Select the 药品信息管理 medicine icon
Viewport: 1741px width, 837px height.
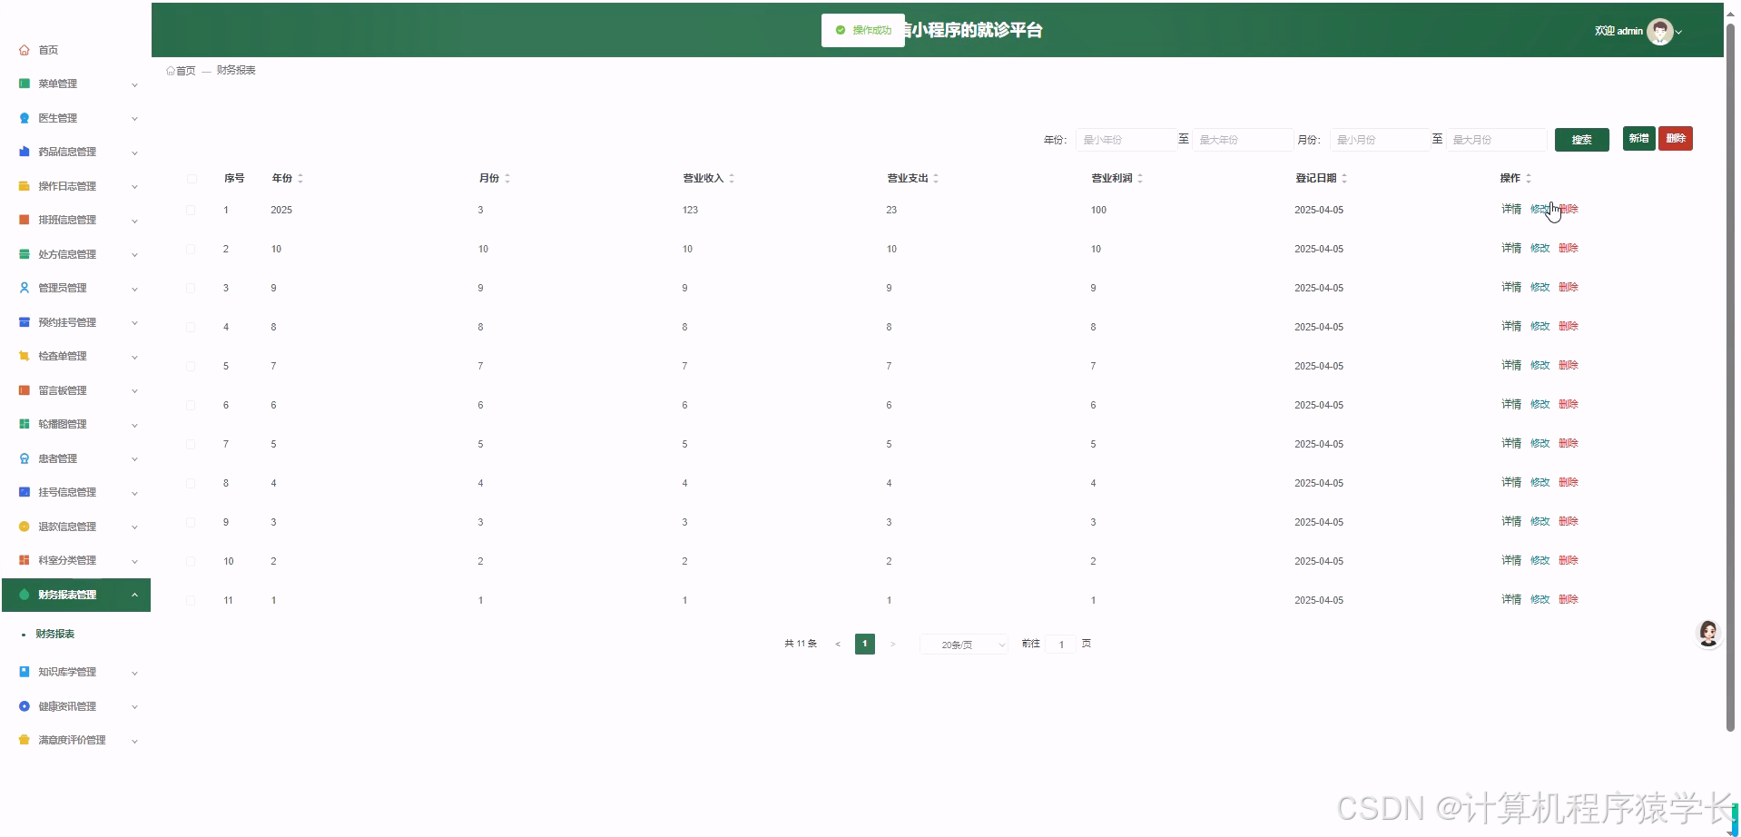tap(25, 152)
